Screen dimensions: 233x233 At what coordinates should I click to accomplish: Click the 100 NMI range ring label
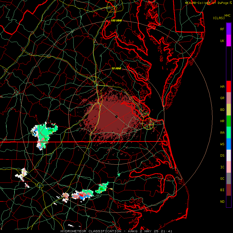[x=116, y=20]
